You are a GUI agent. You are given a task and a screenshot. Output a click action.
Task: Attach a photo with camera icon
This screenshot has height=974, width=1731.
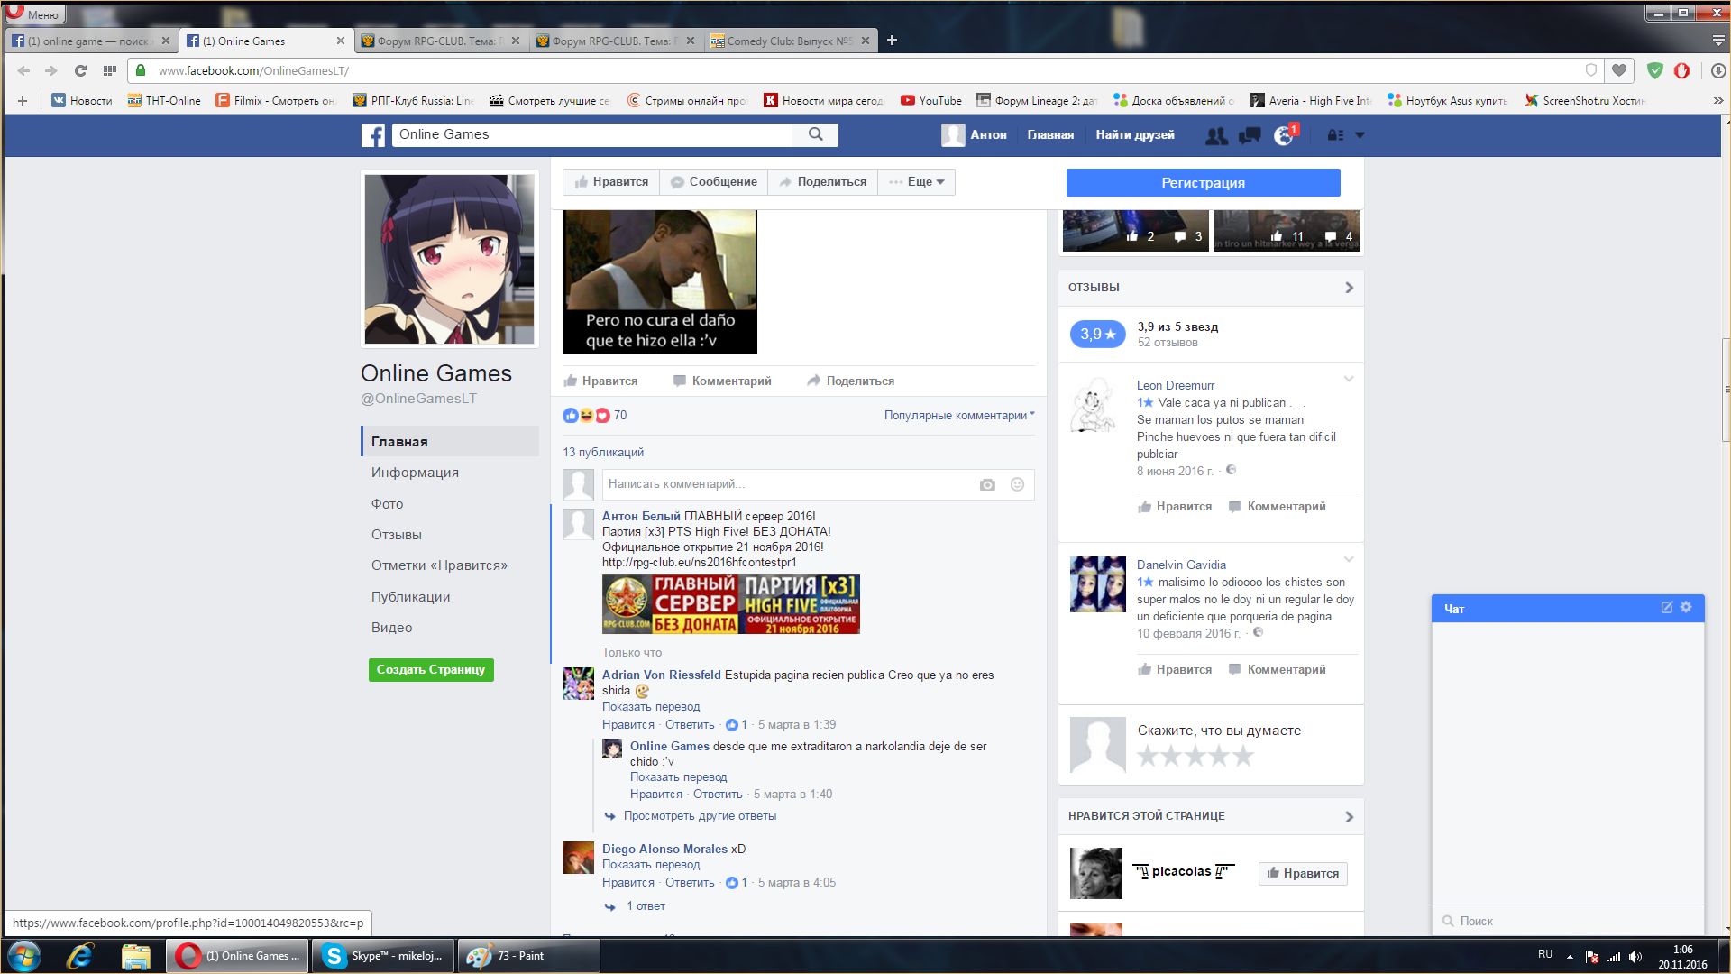point(987,484)
